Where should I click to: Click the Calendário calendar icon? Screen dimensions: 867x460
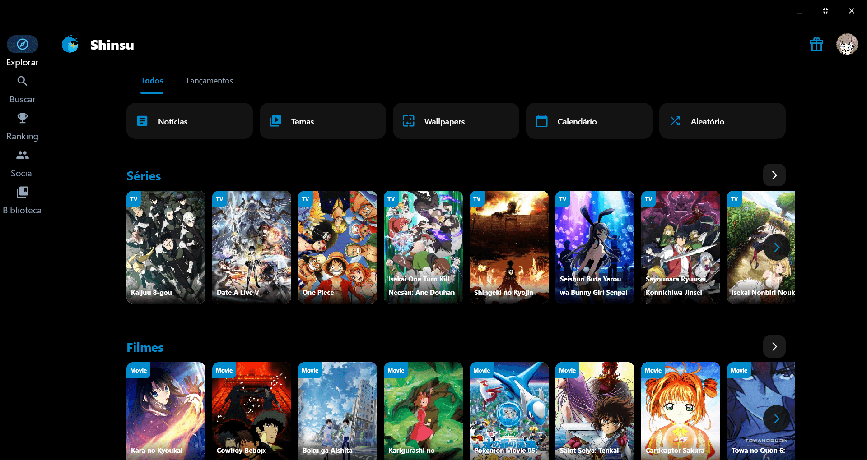point(542,121)
